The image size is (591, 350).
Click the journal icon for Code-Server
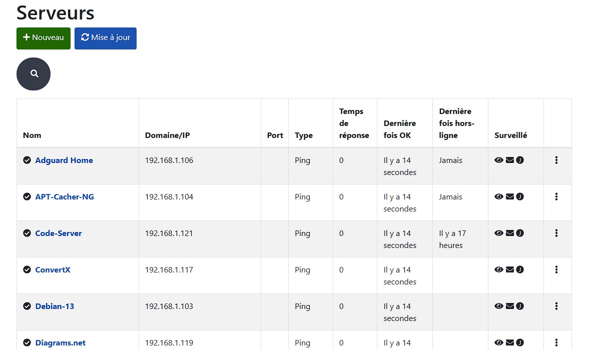[520, 233]
